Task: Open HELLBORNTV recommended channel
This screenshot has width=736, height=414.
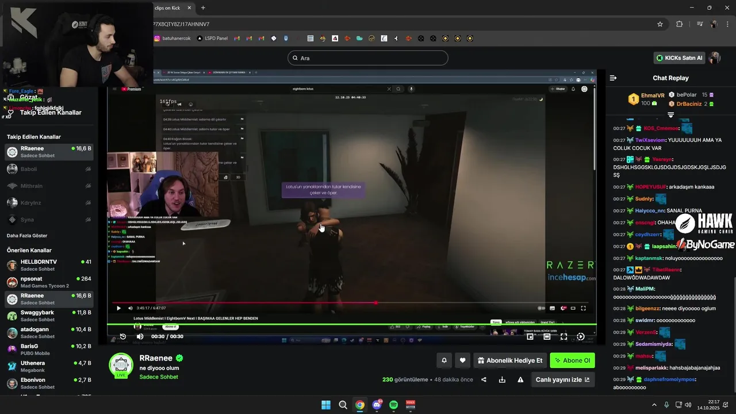Action: 49,265
